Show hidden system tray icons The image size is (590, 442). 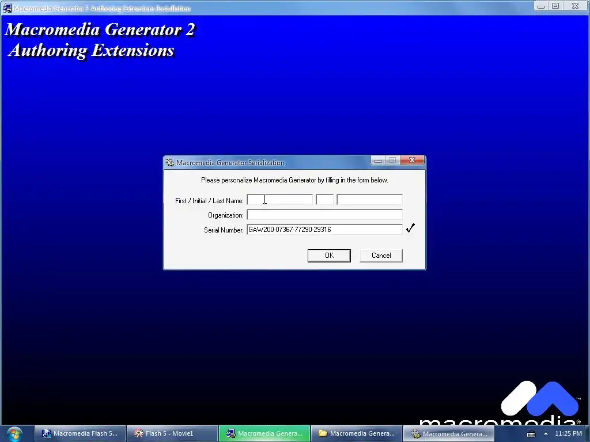[x=546, y=434]
